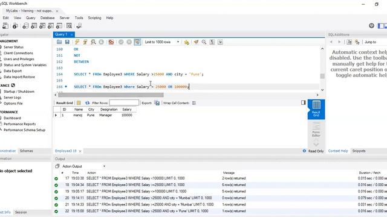This screenshot has height=217, width=387.
Task: Open Data Export
Action: click(13, 71)
